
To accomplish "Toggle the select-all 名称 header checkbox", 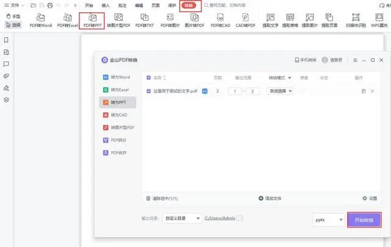I will tap(148, 77).
